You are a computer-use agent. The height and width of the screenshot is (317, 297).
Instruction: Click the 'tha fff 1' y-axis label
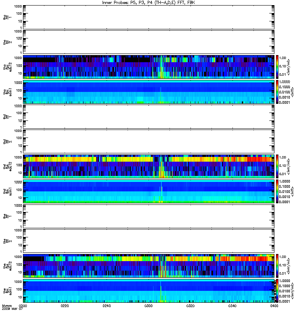tap(7, 17)
